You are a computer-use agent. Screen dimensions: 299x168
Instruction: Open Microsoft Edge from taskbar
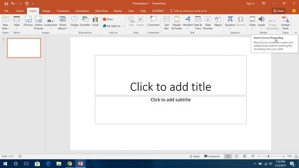point(48,164)
